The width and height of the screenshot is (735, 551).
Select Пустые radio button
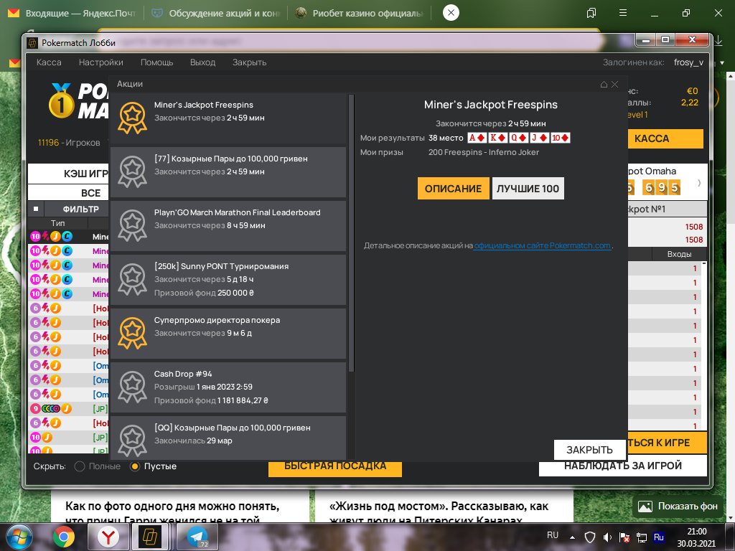(x=135, y=466)
